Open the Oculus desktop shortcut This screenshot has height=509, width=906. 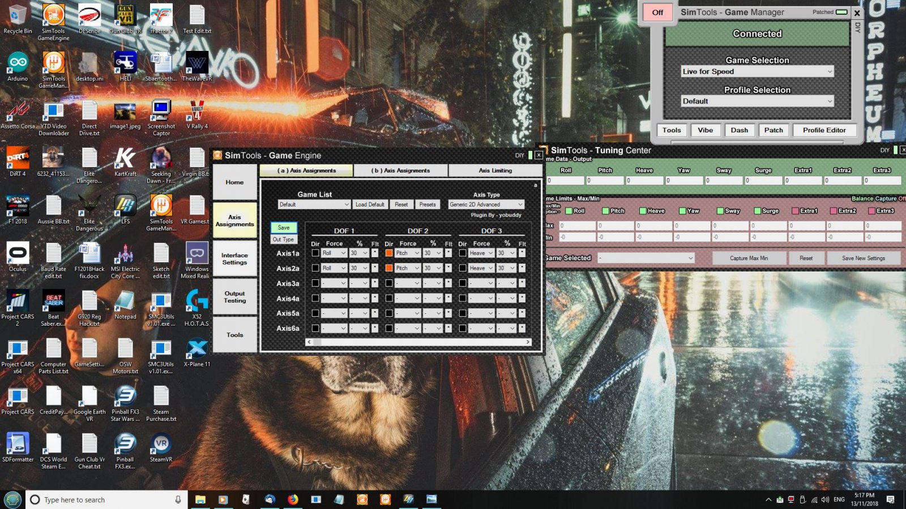coord(18,257)
